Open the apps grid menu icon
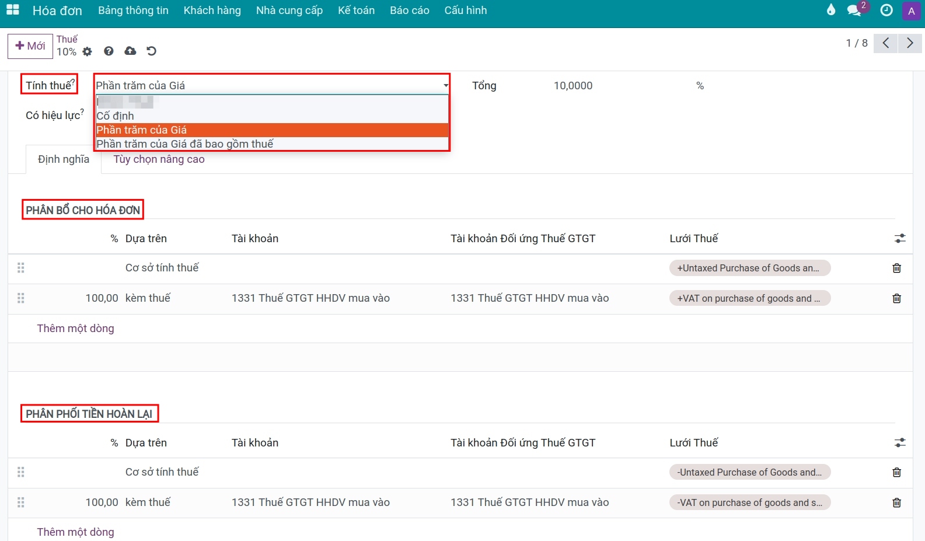The height and width of the screenshot is (541, 925). [x=12, y=10]
